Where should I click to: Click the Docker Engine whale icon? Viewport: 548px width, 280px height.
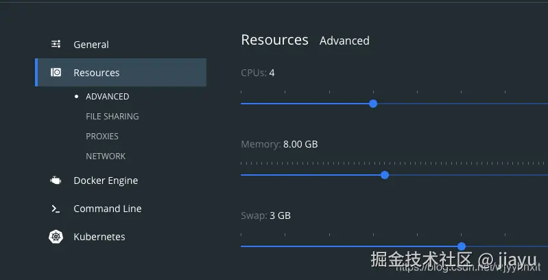[x=56, y=180]
